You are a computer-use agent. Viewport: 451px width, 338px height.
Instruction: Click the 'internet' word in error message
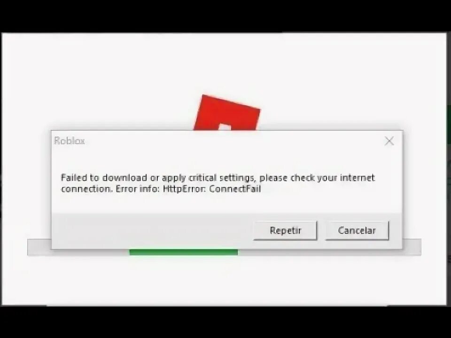click(357, 177)
